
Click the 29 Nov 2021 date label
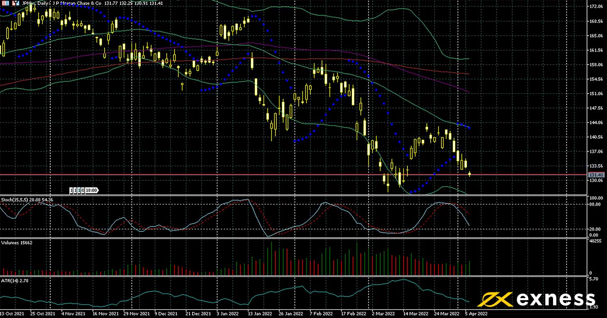click(136, 314)
